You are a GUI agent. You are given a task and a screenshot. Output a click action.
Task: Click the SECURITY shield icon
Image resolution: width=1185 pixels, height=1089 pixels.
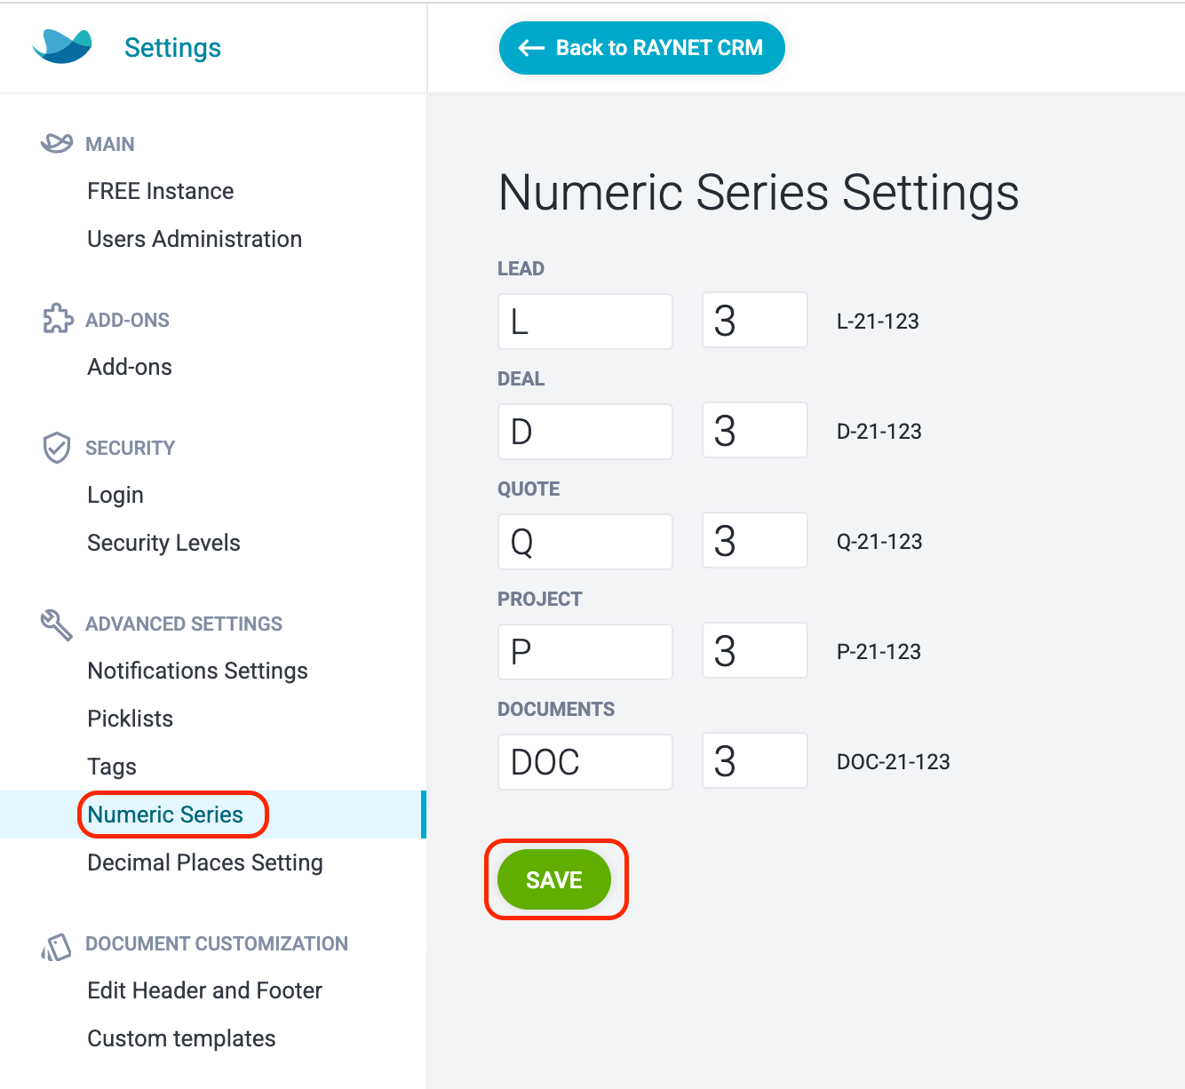pos(57,448)
